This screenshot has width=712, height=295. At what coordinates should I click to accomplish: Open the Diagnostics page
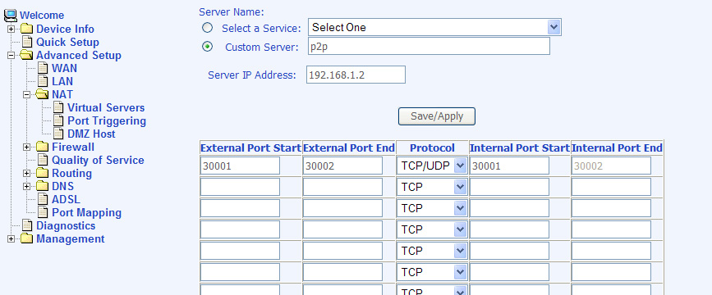click(66, 225)
